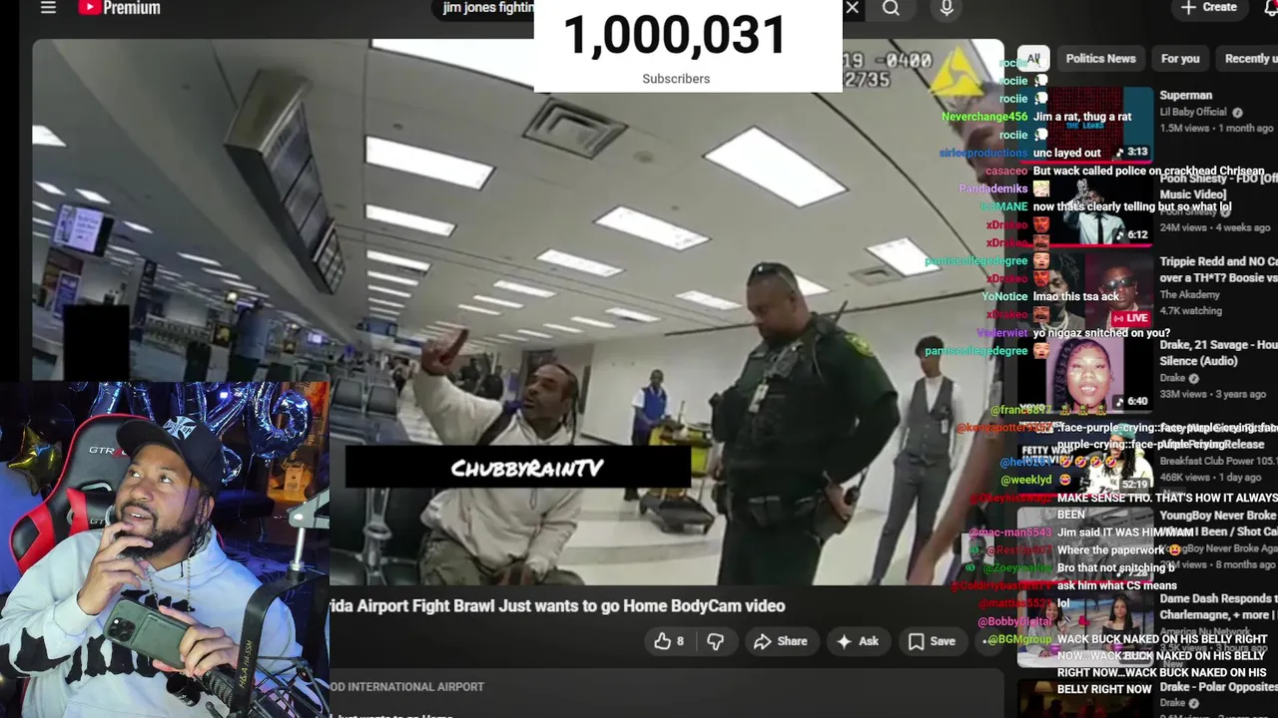Focus the search field reading 'jim jones fightin'

point(488,8)
